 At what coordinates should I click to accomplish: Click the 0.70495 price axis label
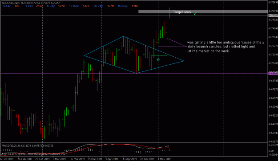[x=274, y=63]
